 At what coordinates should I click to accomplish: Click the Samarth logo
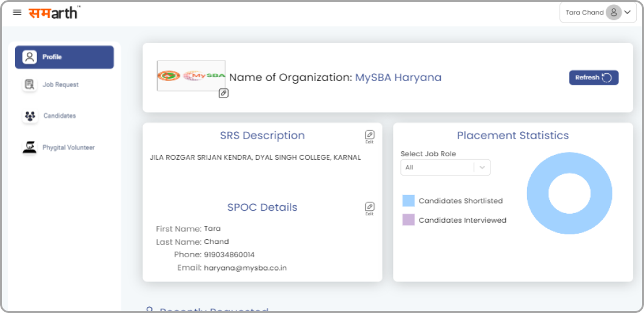54,12
